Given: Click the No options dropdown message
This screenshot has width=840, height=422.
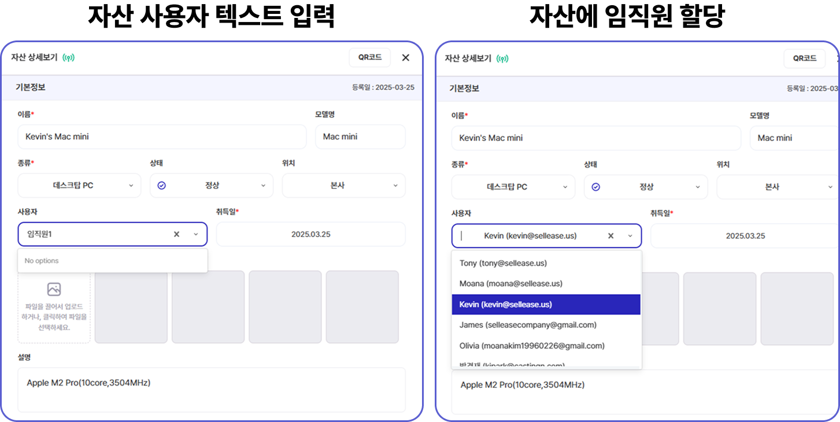Looking at the screenshot, I should (113, 261).
